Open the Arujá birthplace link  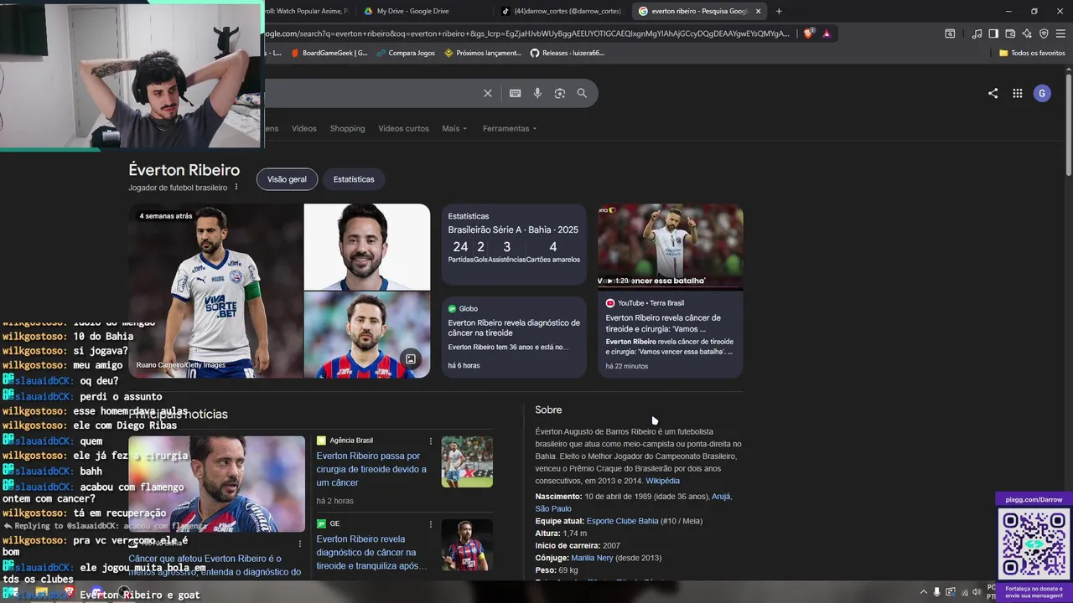coord(722,496)
